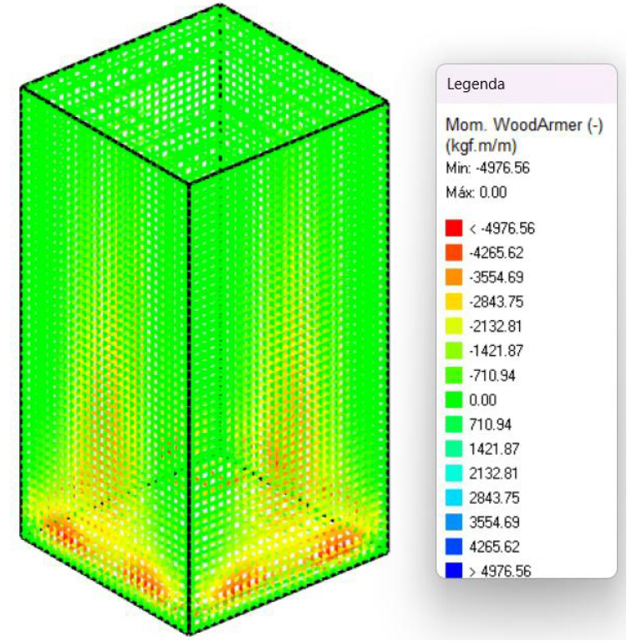Viewport: 627px width, 641px height.
Task: Click the 710.94 legend value text
Action: 491,425
